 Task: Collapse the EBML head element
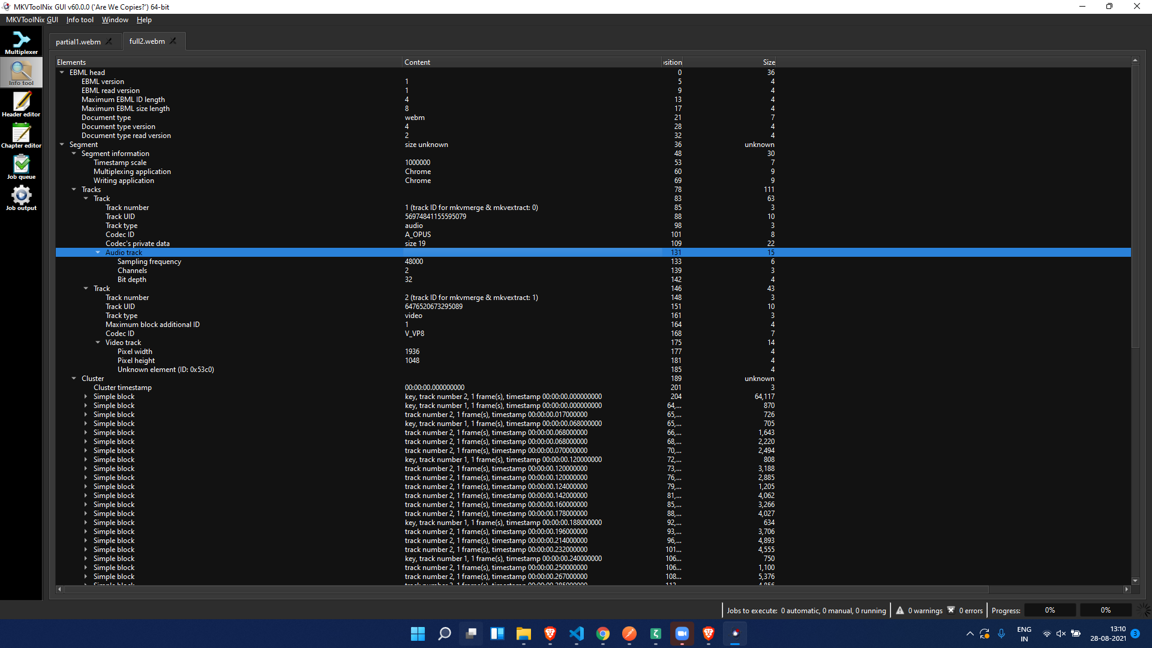62,72
